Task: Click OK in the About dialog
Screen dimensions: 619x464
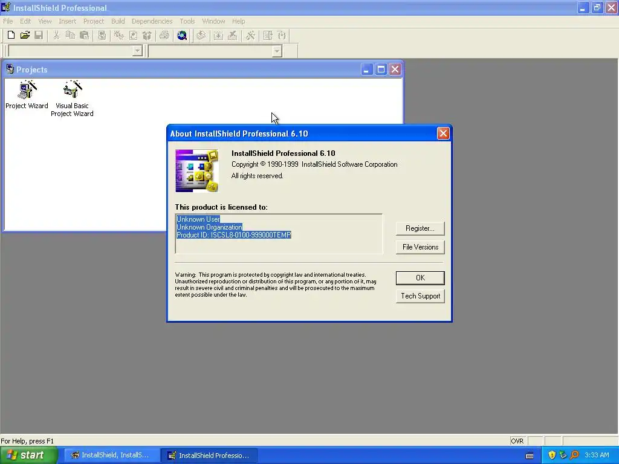Action: pos(420,278)
